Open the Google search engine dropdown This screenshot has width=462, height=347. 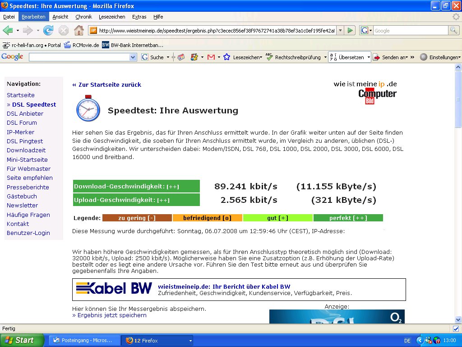[x=370, y=31]
